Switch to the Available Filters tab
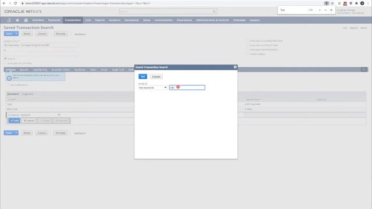 pos(60,70)
